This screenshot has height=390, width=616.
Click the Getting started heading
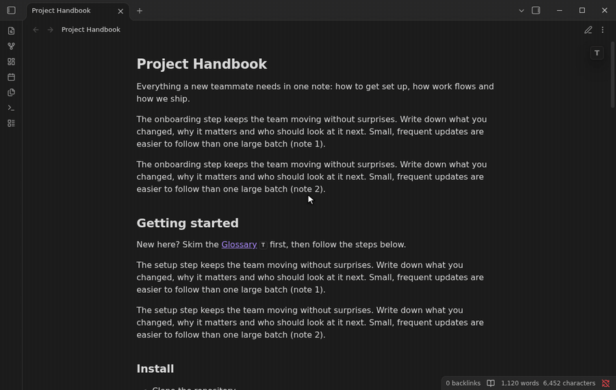point(188,223)
